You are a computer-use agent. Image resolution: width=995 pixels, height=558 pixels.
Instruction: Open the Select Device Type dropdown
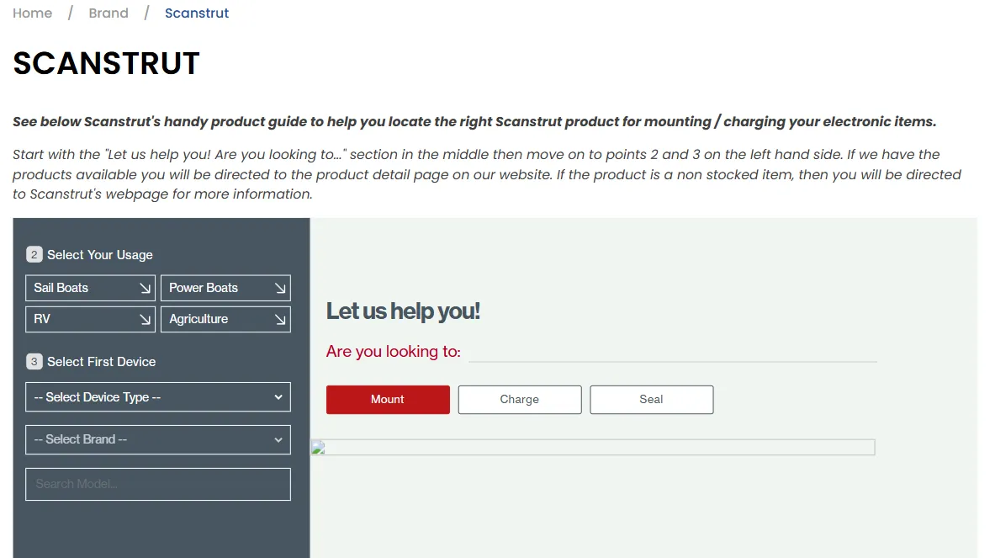point(157,396)
